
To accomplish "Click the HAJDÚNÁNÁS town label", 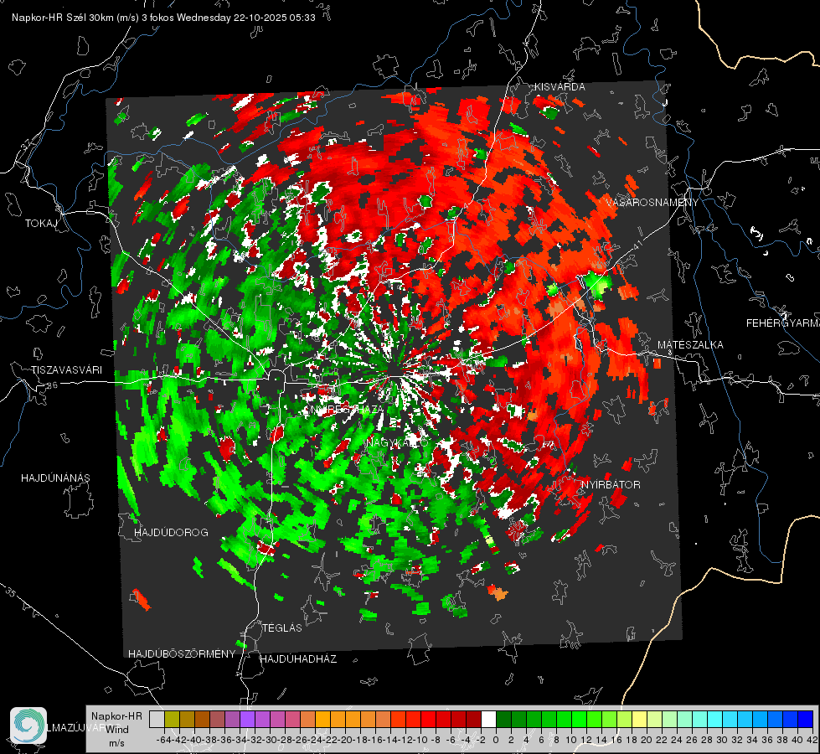I will 55,478.
